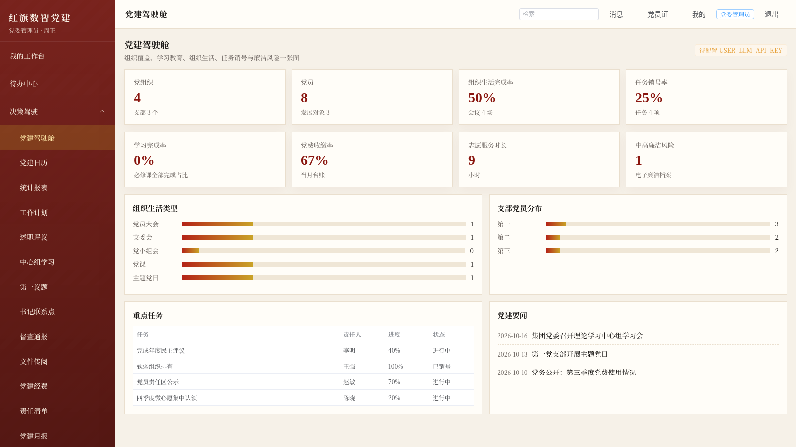Click the 第一 支部 distribution bar
Screen dimensions: 796x447
pos(658,224)
